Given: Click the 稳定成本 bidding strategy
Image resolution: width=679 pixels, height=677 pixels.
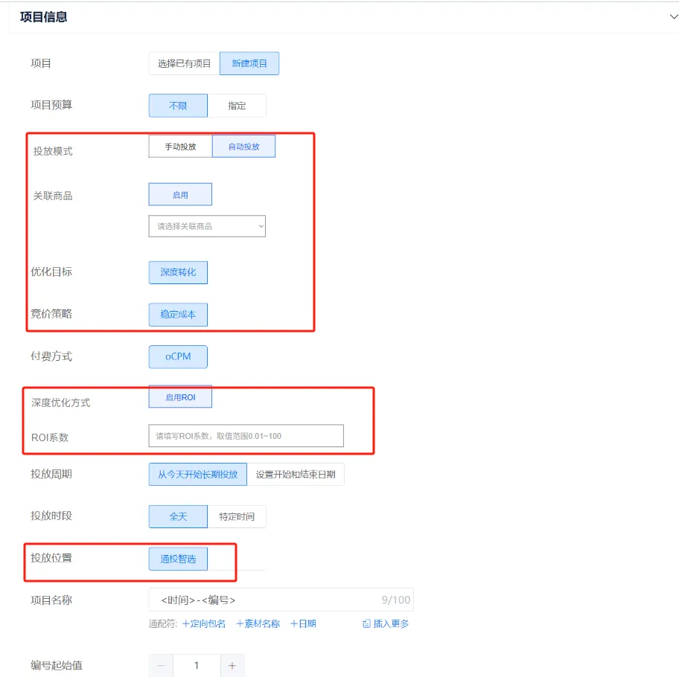Looking at the screenshot, I should click(x=178, y=315).
